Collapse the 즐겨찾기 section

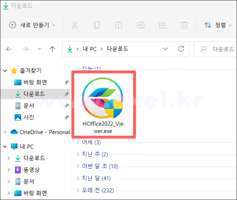tap(5, 71)
